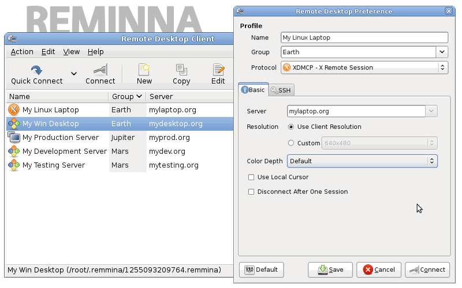The image size is (462, 288).
Task: Select the My Linux Laptop row
Action: [x=120, y=109]
